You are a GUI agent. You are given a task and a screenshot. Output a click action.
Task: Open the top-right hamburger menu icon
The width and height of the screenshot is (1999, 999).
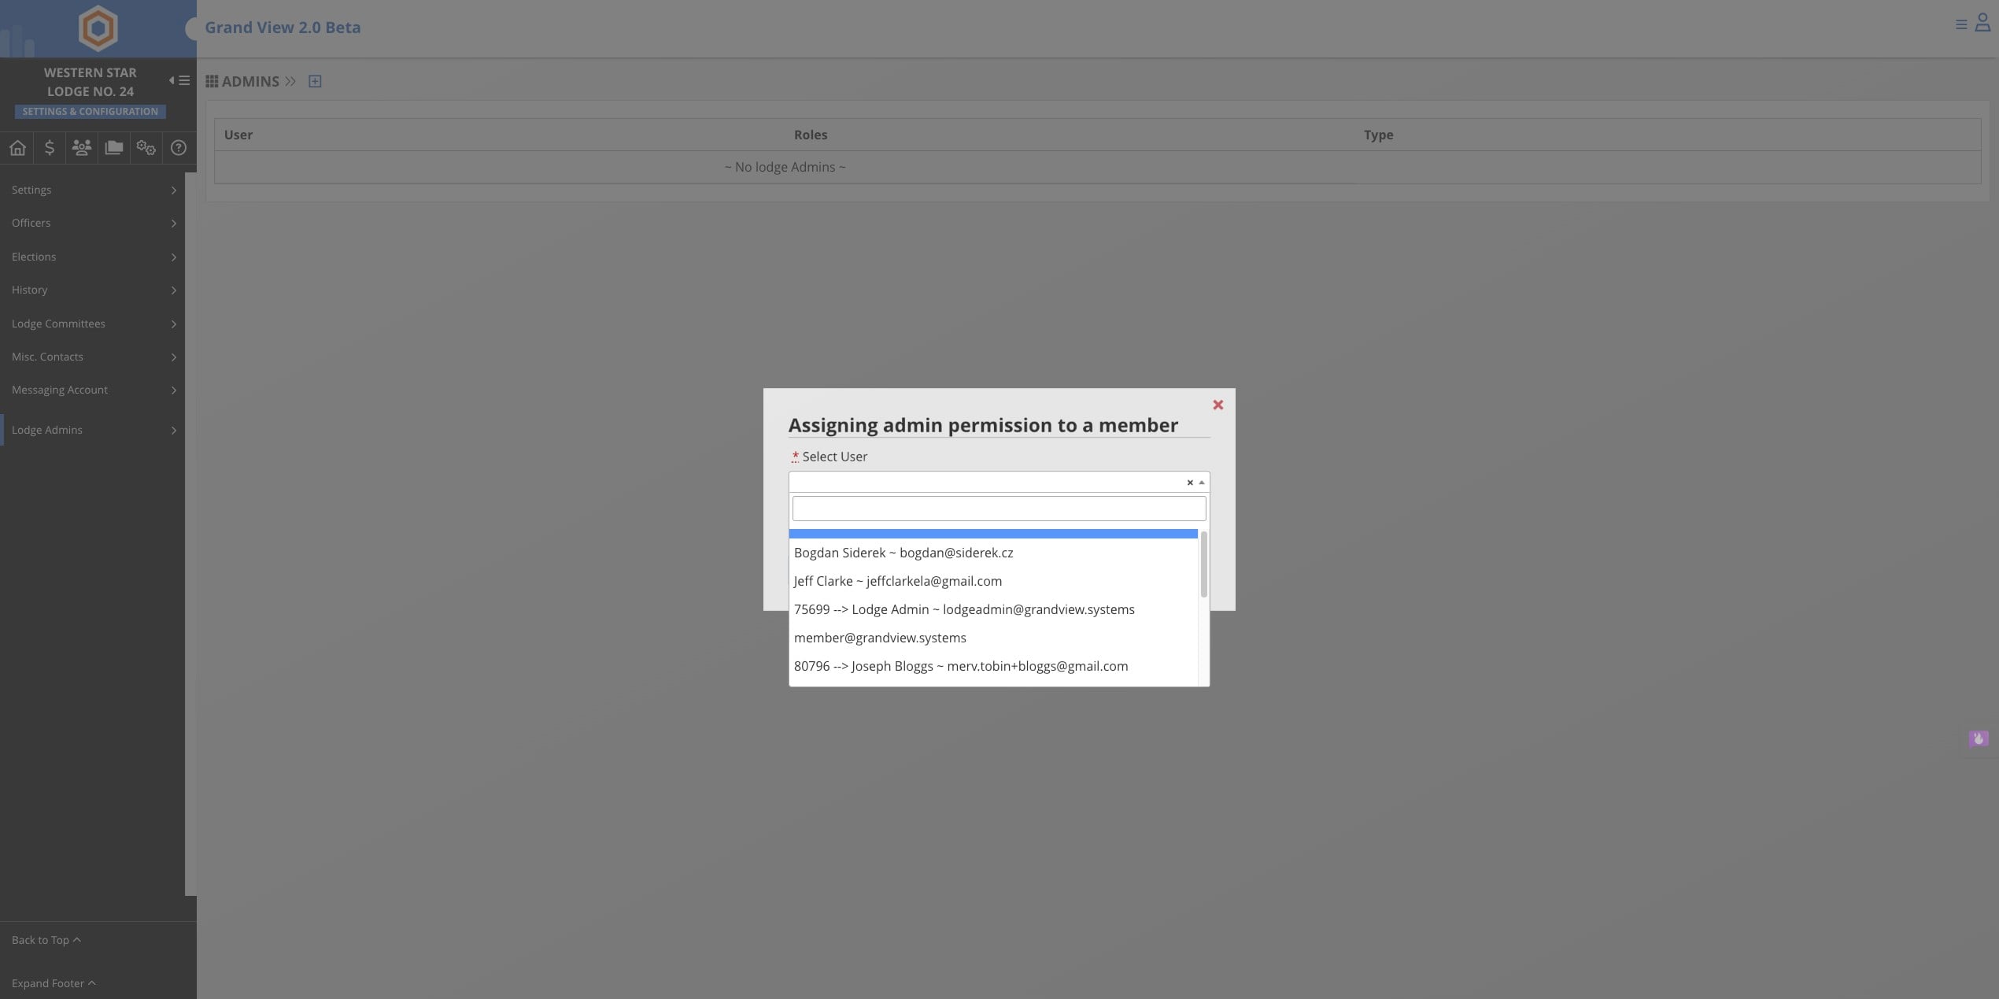1960,24
